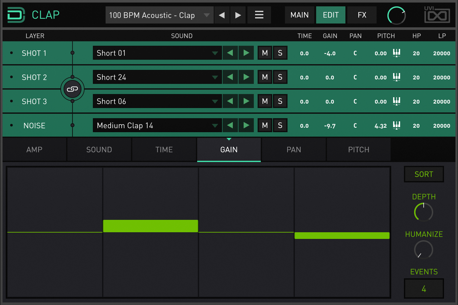The height and width of the screenshot is (305, 458).
Task: Load the previous preset with top arrow
Action: (x=222, y=15)
